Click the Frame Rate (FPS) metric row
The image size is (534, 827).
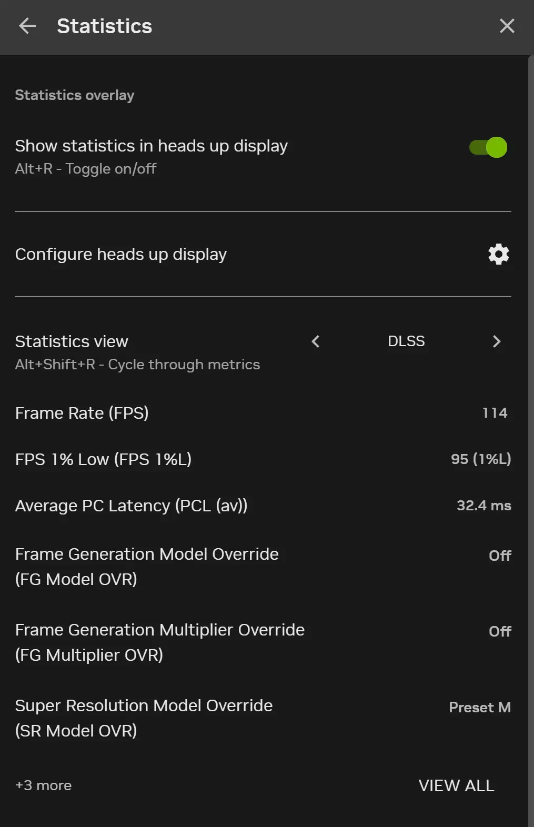(x=263, y=413)
